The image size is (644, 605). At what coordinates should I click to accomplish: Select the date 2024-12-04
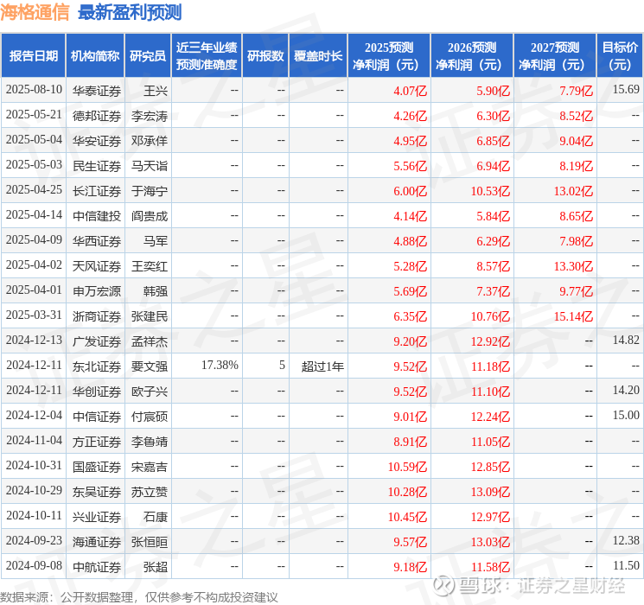(34, 415)
